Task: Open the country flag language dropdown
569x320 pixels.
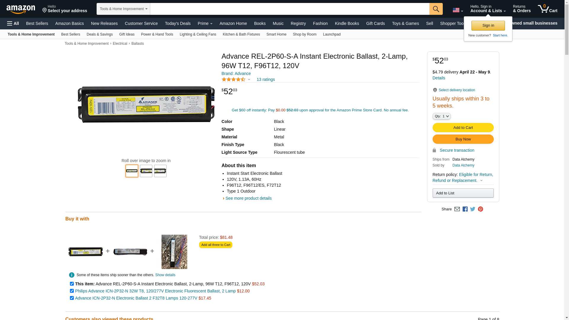Action: point(458,10)
